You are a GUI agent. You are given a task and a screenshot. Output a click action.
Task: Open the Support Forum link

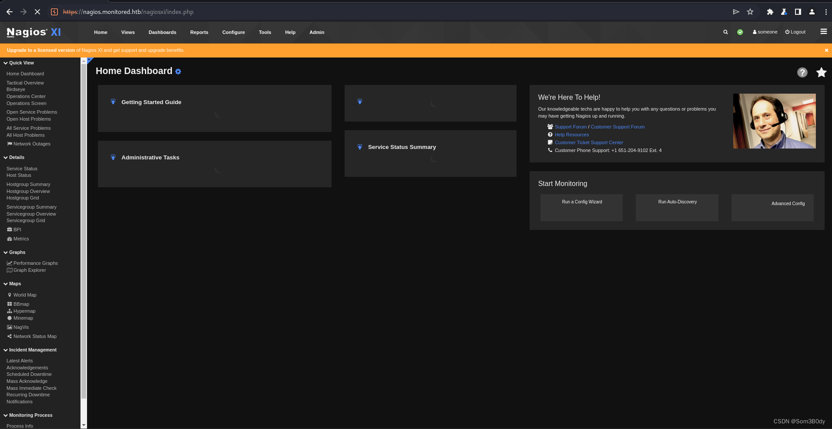570,127
